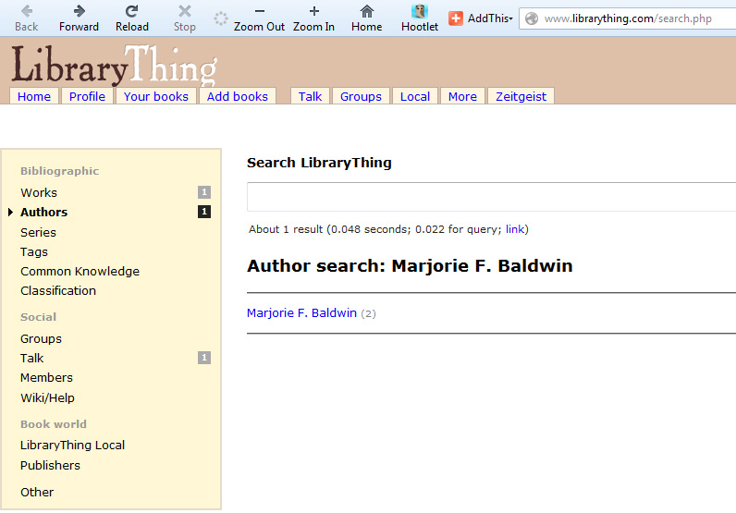Open the Add books tab
The height and width of the screenshot is (513, 736).
pos(237,96)
